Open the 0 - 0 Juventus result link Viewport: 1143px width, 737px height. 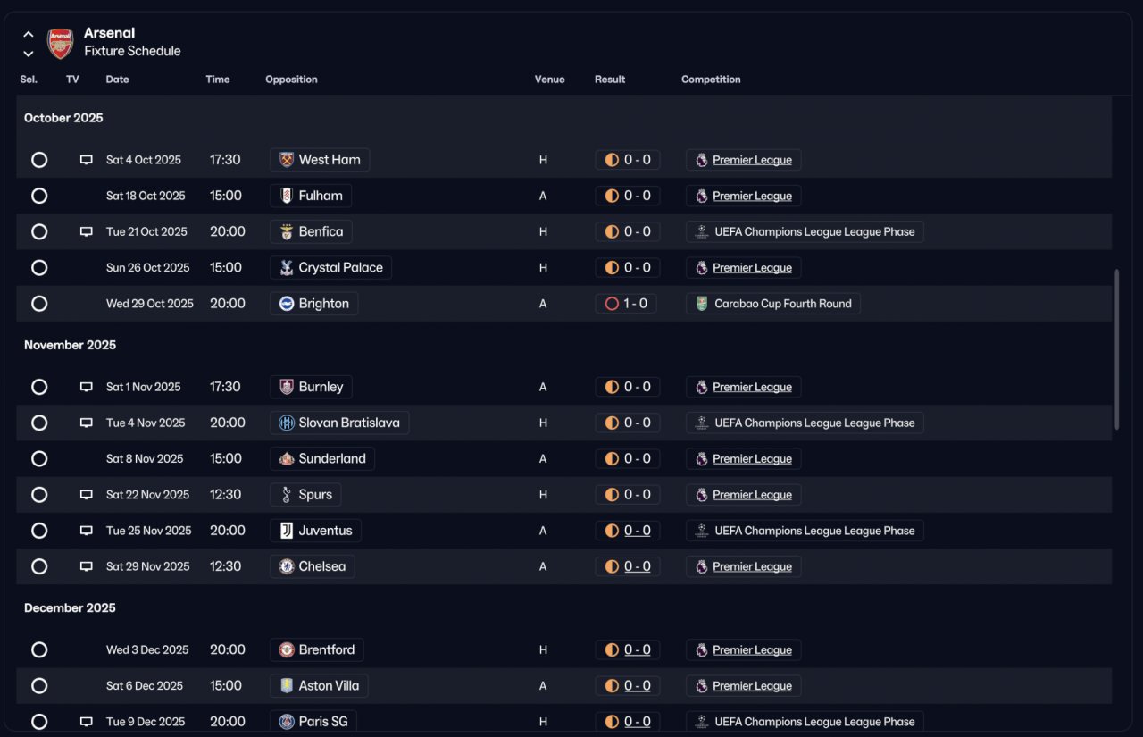click(637, 531)
